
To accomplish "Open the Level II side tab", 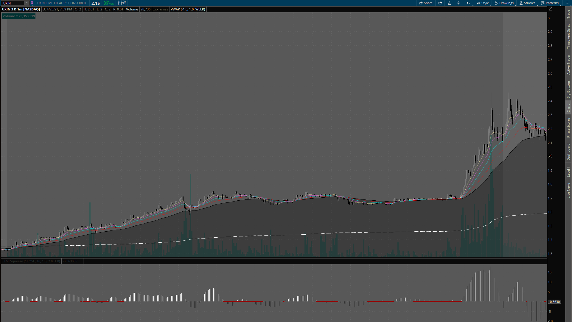I will (x=568, y=171).
